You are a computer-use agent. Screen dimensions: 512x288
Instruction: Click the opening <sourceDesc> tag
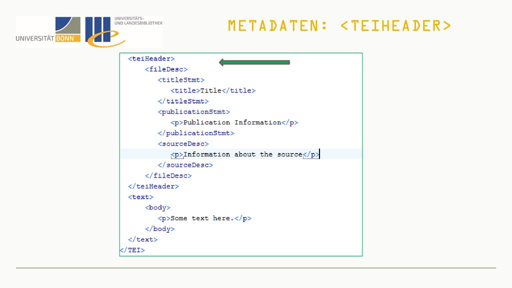point(183,143)
